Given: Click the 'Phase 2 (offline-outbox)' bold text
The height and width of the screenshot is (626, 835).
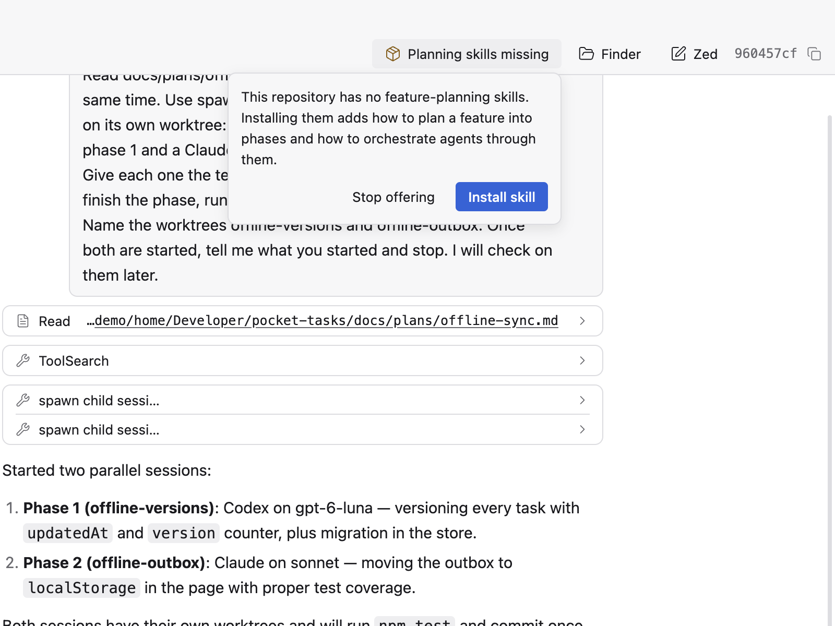Looking at the screenshot, I should click(x=114, y=563).
